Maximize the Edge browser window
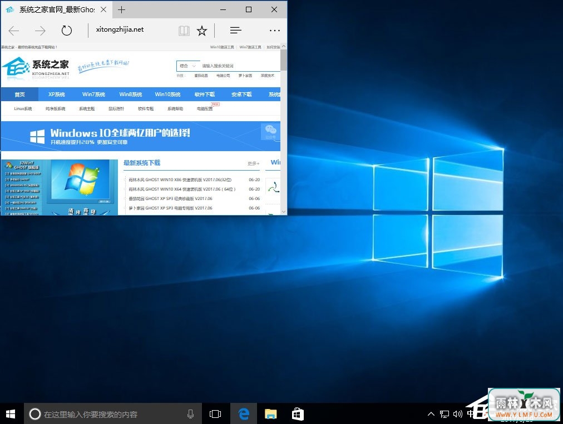The width and height of the screenshot is (563, 424). tap(249, 9)
